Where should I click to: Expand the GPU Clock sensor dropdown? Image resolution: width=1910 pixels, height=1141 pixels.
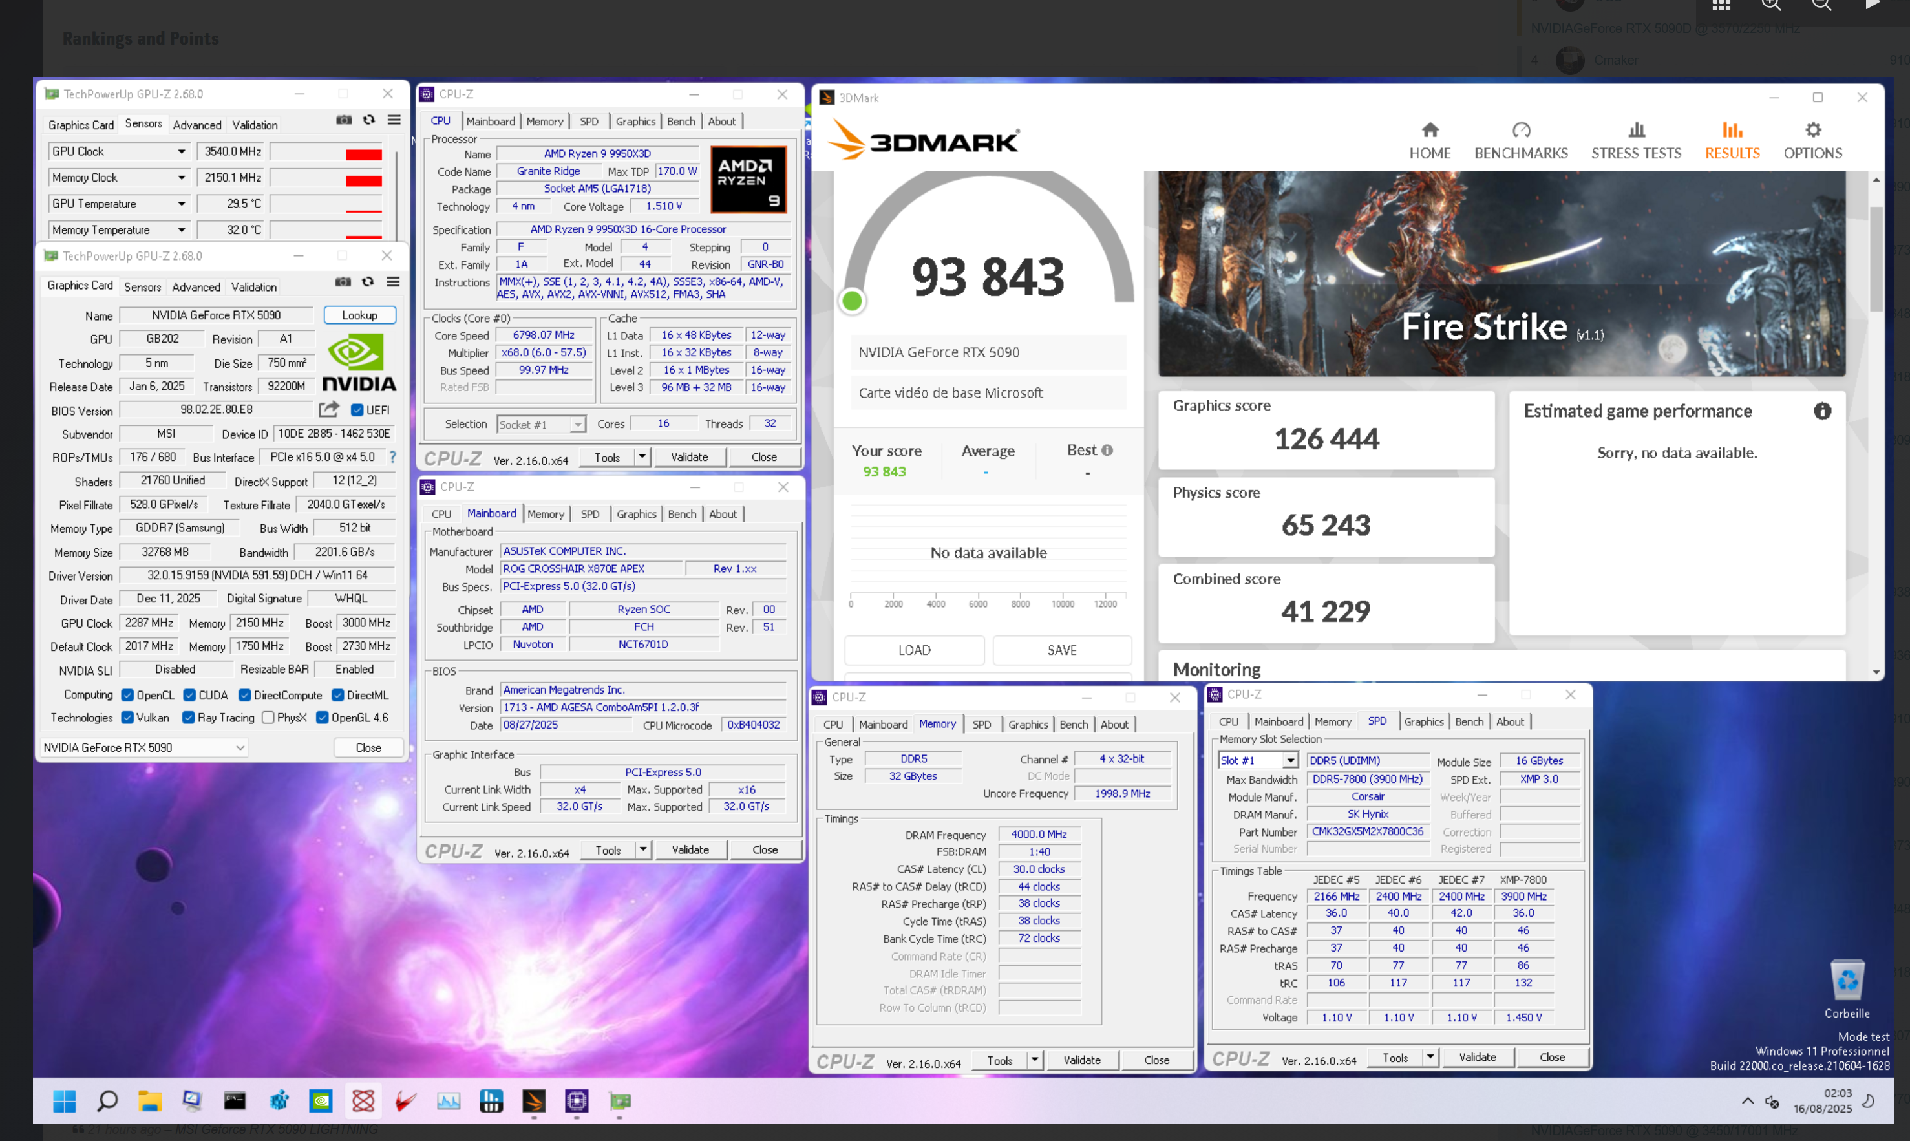[x=182, y=151]
